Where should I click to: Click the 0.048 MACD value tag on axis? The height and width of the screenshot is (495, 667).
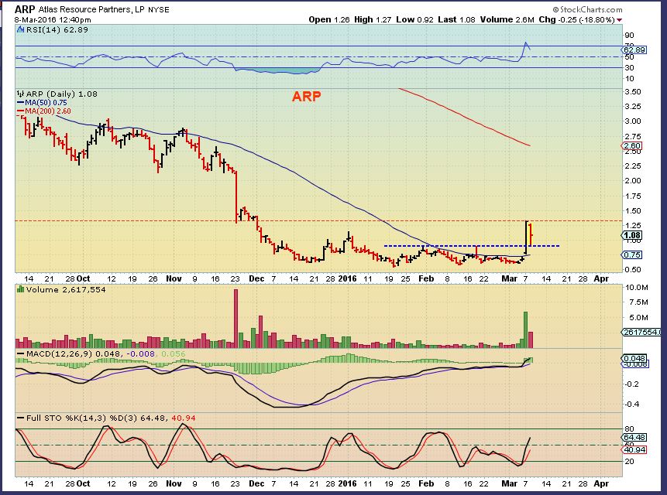tap(635, 359)
